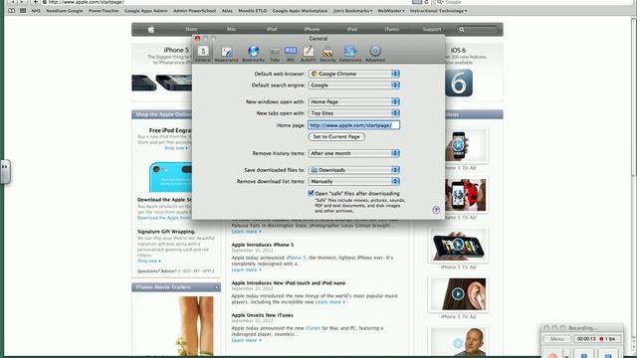The image size is (637, 358).
Task: Open the Bookmarks preferences pane
Action: pyautogui.click(x=253, y=53)
